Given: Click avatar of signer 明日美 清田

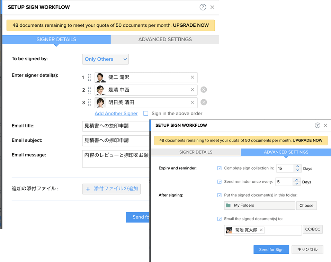Looking at the screenshot, I should [x=100, y=102].
